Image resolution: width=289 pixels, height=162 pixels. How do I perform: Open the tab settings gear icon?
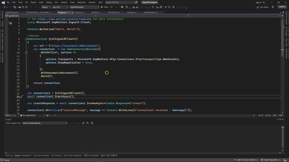pos(283,13)
